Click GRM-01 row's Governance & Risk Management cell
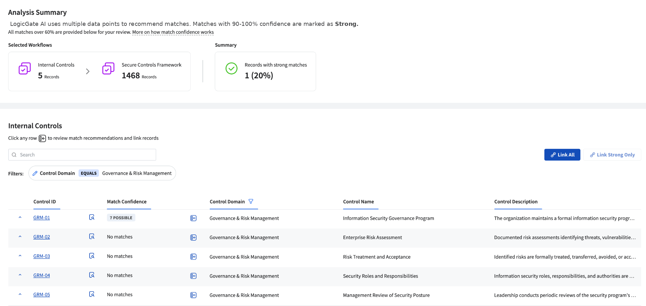This screenshot has height=306, width=646. 244,218
